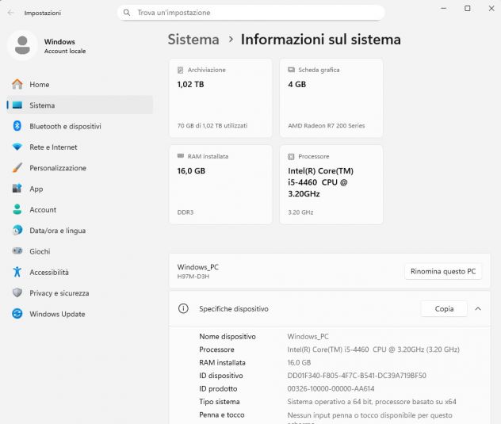Click the Giochi controller icon

coord(17,251)
